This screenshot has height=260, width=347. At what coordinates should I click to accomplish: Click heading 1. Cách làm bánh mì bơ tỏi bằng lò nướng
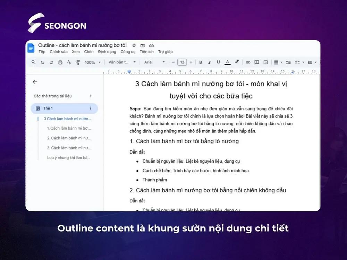(x=184, y=141)
